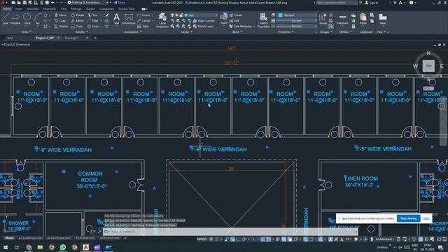This screenshot has height=252, width=448.
Task: Toggle Clean Screen in status bar
Action: click(439, 239)
